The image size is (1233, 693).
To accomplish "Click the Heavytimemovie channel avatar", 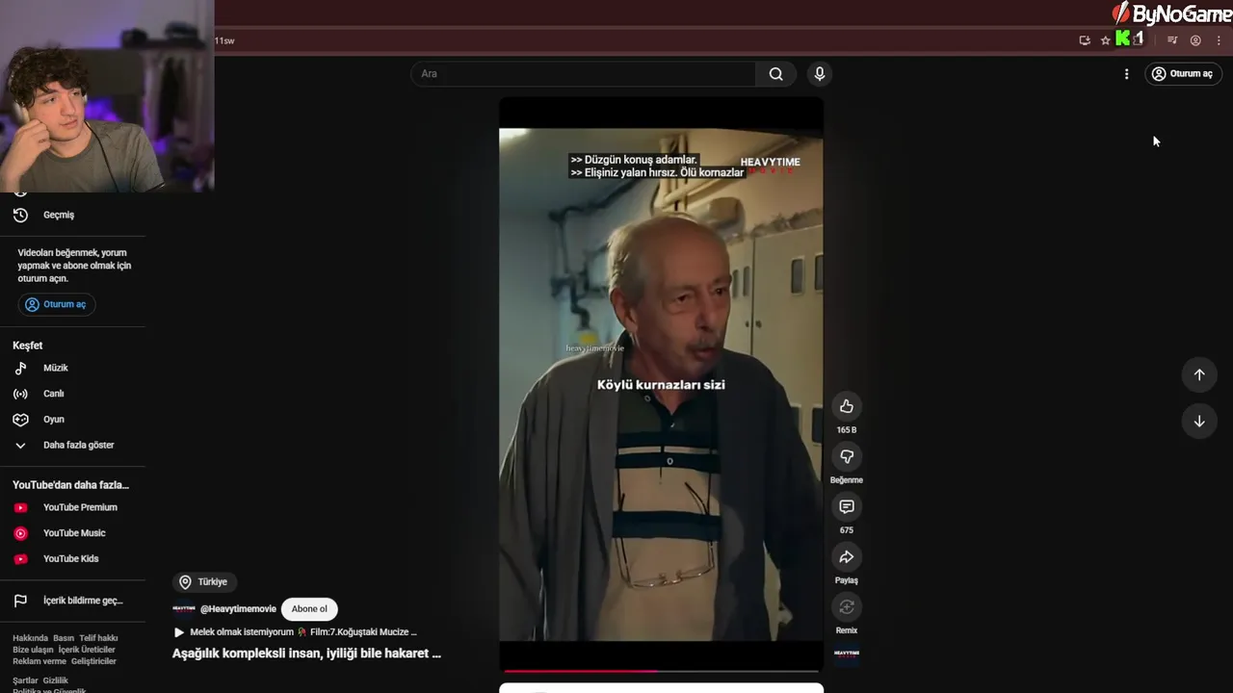I will (x=183, y=609).
